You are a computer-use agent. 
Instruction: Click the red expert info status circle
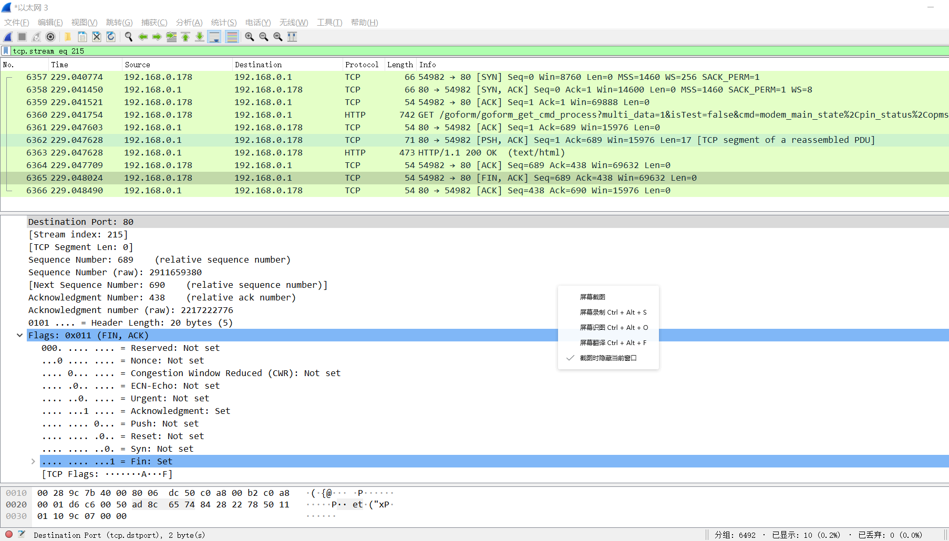coord(9,534)
